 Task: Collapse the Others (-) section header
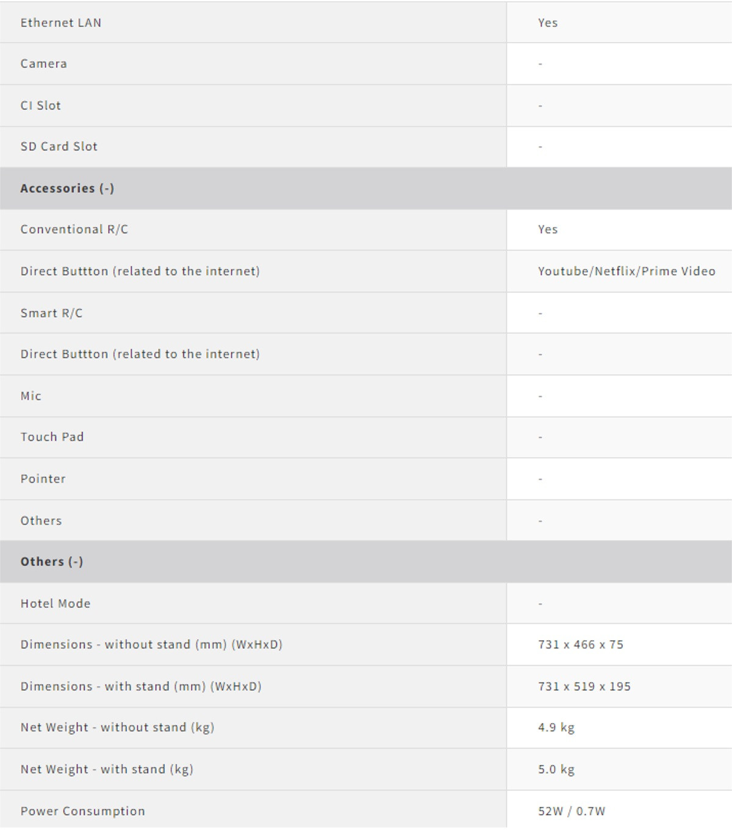(52, 561)
